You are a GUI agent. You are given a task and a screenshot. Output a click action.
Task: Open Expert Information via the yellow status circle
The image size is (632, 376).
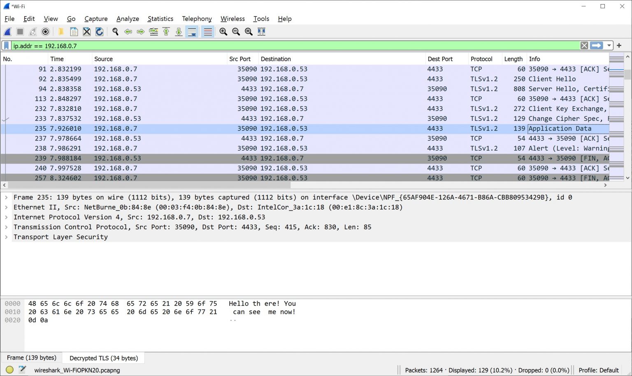9,369
